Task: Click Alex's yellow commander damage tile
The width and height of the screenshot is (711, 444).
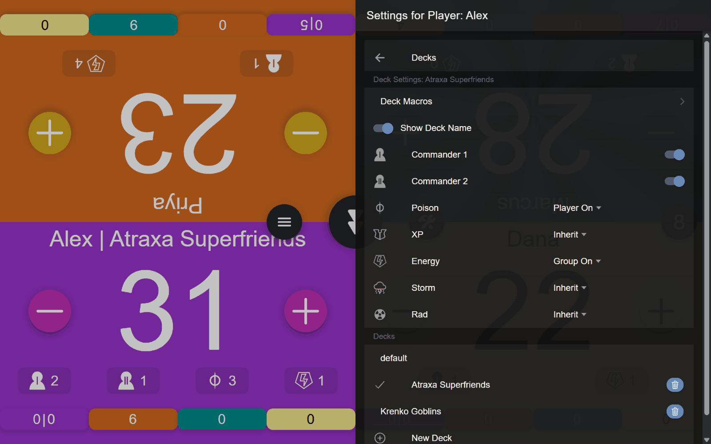Action: [311, 419]
